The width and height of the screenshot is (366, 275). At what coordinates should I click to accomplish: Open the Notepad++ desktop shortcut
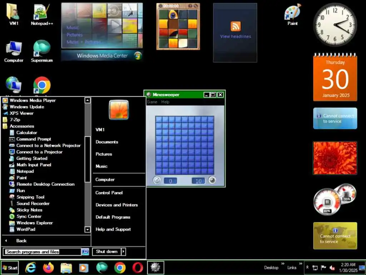pos(42,14)
